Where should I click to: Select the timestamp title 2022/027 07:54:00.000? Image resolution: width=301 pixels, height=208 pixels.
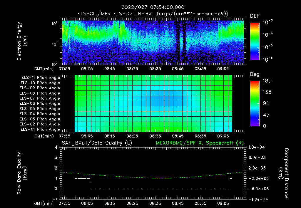[153, 7]
